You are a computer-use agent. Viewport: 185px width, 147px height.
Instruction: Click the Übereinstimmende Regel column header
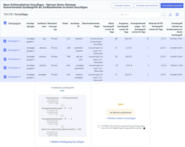tap(91, 25)
